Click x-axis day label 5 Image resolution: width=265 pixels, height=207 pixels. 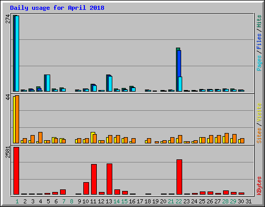(x=48, y=201)
